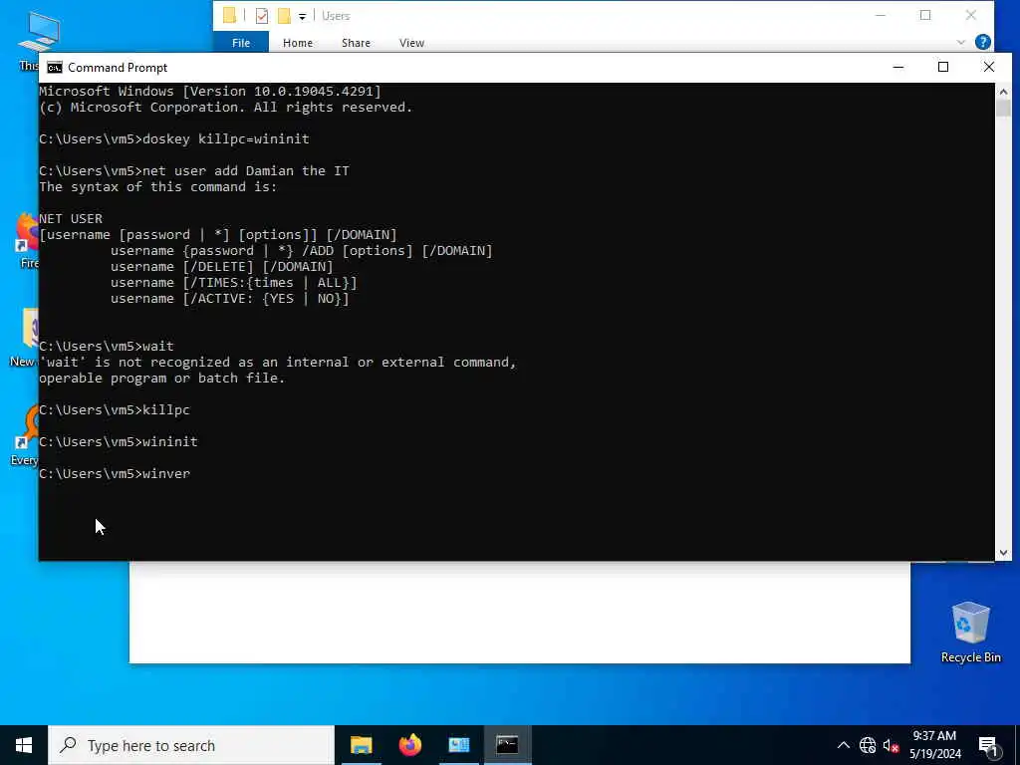Viewport: 1020px width, 765px height.
Task: Click the muted volume tray icon
Action: point(891,745)
